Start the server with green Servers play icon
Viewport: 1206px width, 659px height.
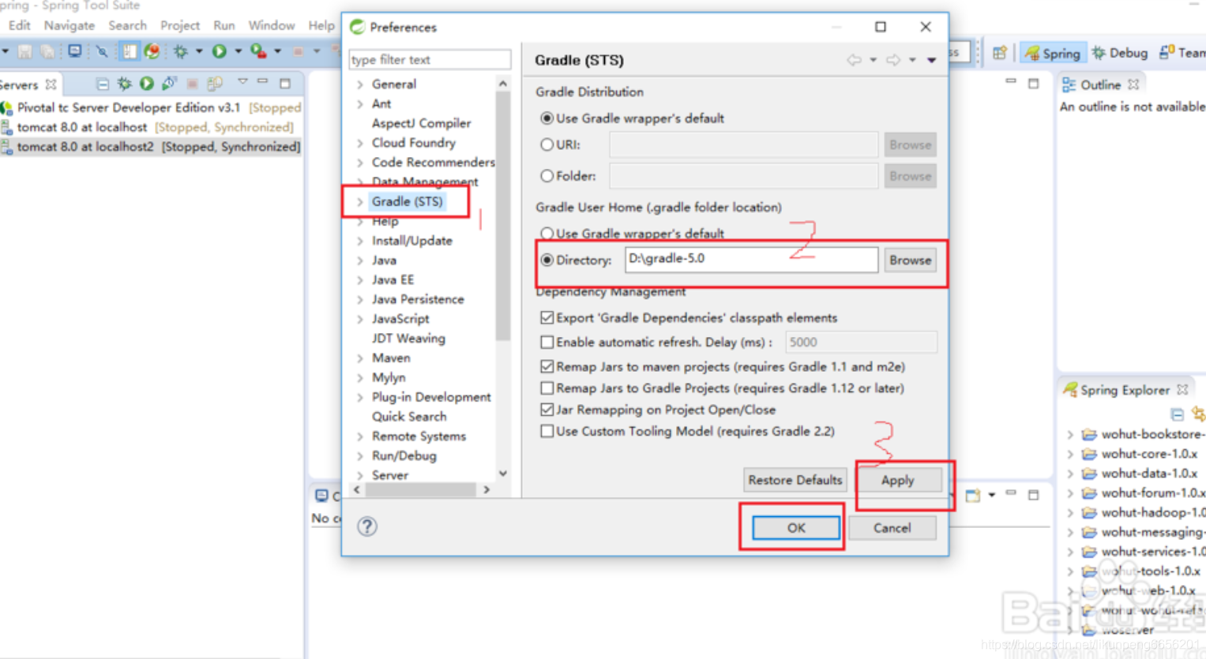click(x=147, y=83)
